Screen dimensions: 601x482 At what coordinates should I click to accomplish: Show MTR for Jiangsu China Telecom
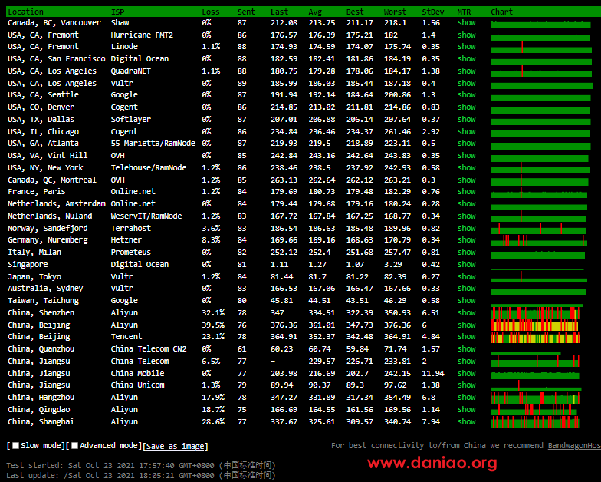point(466,361)
